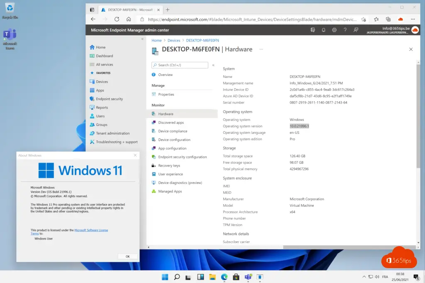This screenshot has height=283, width=425.
Task: Focus the Search (Ctrl+/) box
Action: [180, 65]
